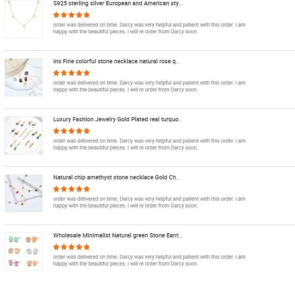Click the first star of the S925 silver review
Screen dimensions: 295x281
tap(56, 15)
